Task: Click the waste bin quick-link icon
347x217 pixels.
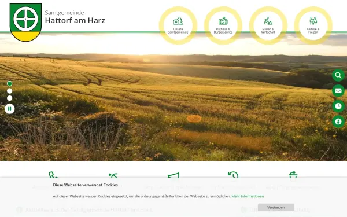Action: [293, 175]
